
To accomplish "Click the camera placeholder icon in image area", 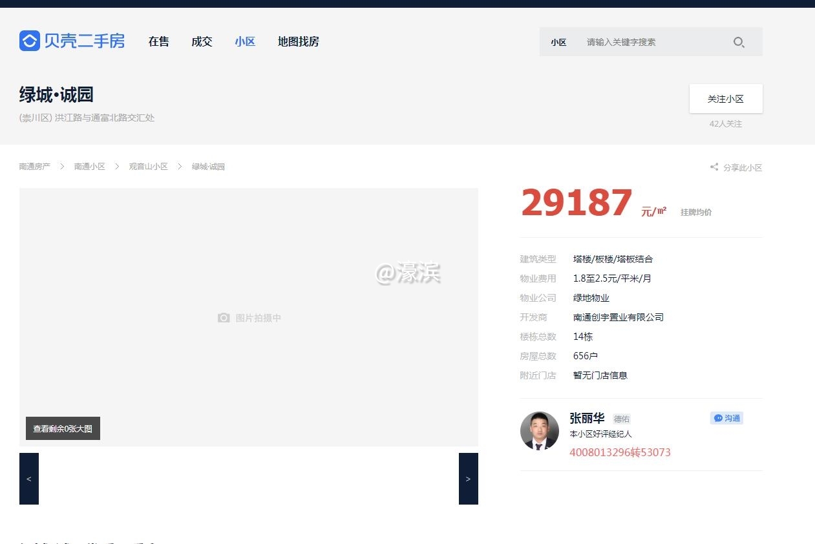I will (224, 318).
